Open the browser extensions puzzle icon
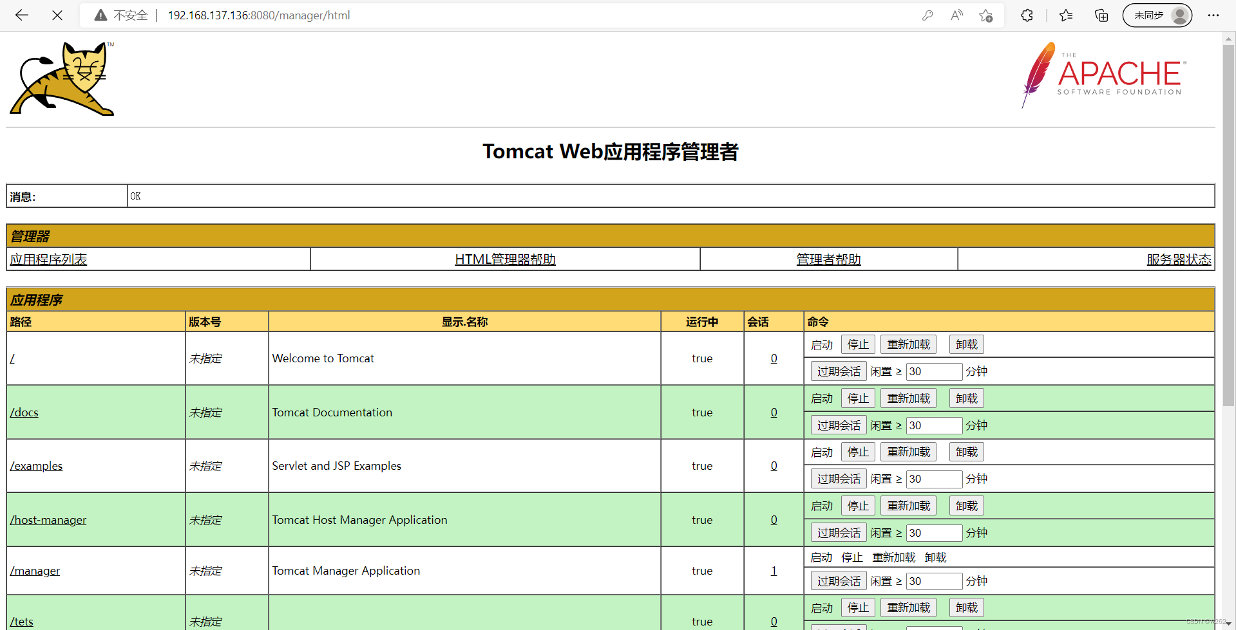Viewport: 1236px width, 630px height. tap(1027, 15)
